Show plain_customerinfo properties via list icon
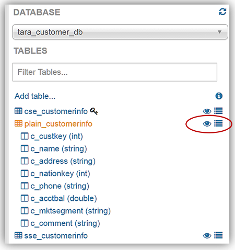The width and height of the screenshot is (235, 250). click(x=218, y=123)
